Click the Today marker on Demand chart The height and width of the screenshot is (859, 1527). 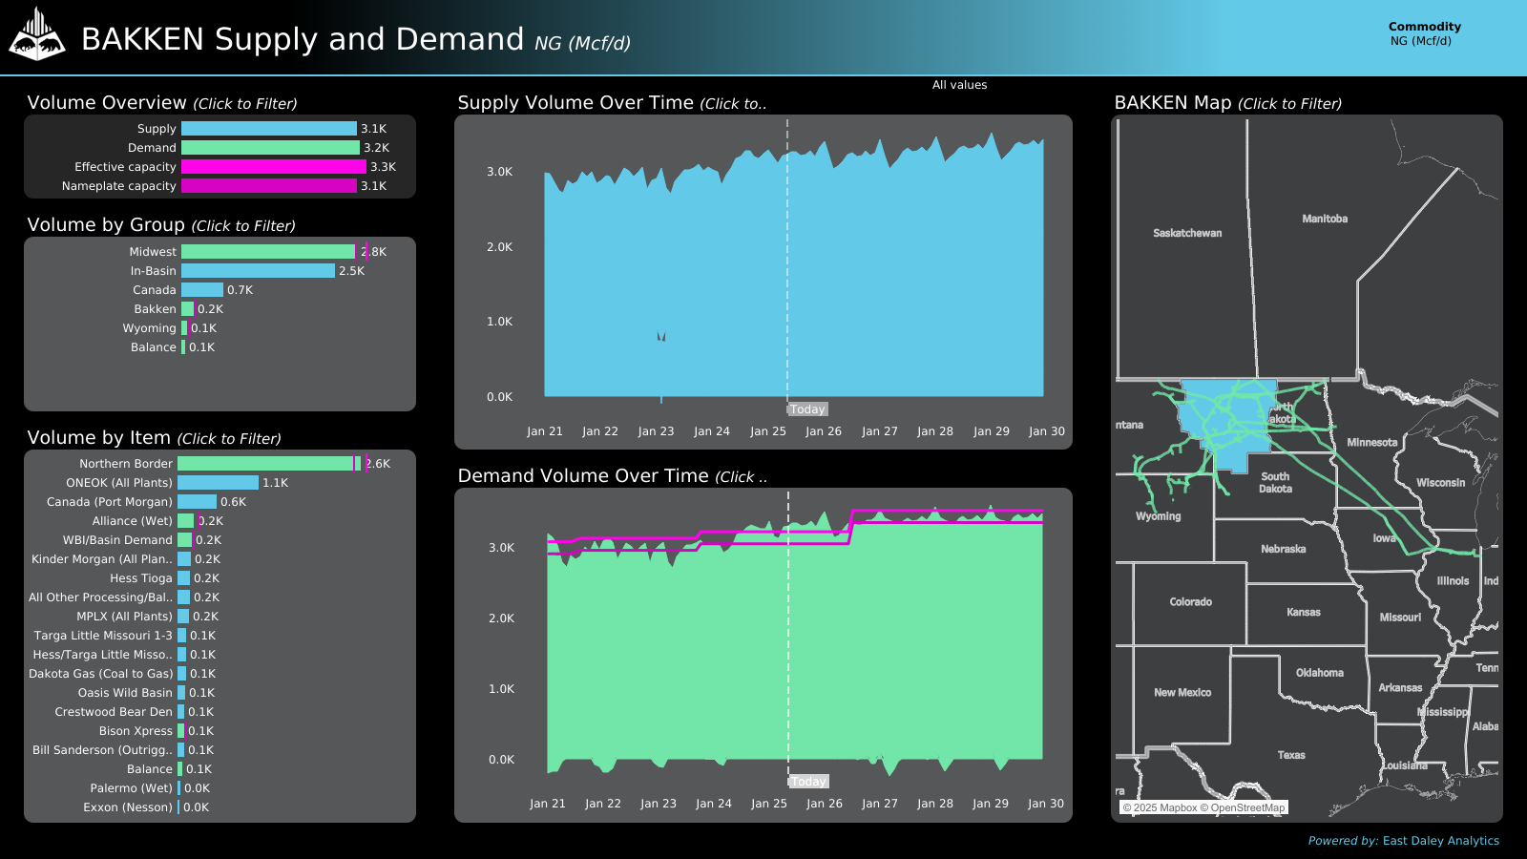click(x=808, y=782)
